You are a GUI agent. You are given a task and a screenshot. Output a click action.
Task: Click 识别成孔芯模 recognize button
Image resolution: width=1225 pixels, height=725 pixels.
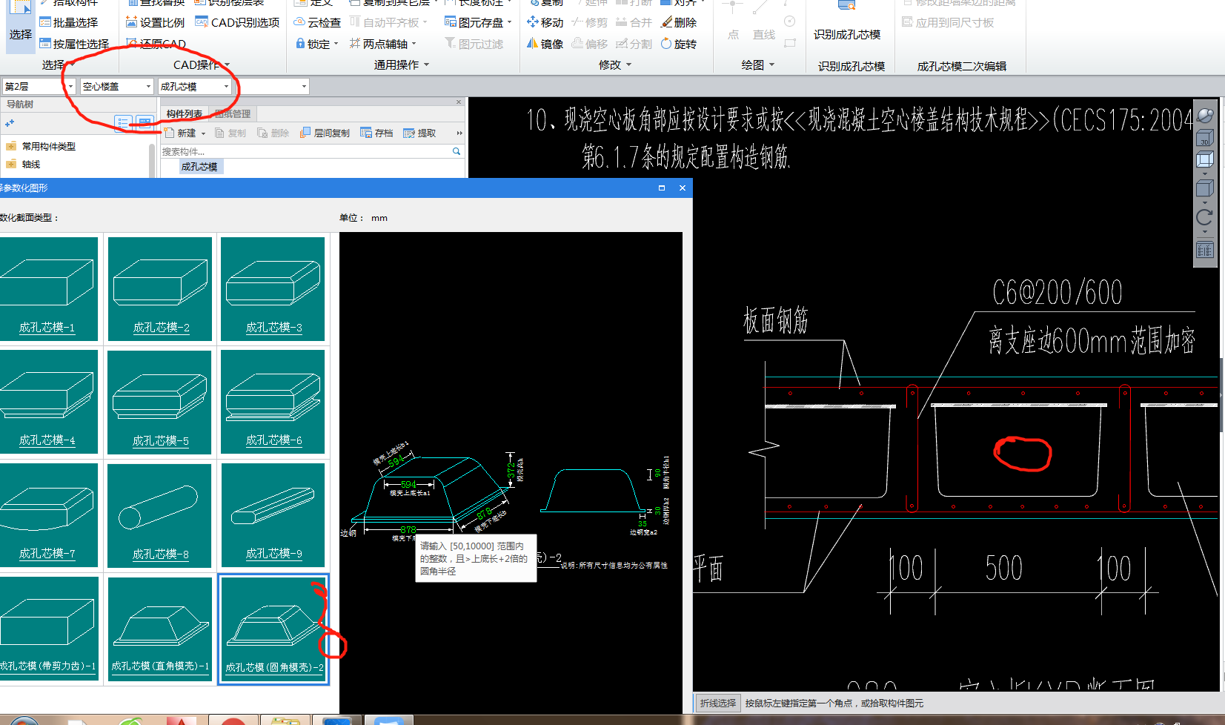tap(847, 22)
